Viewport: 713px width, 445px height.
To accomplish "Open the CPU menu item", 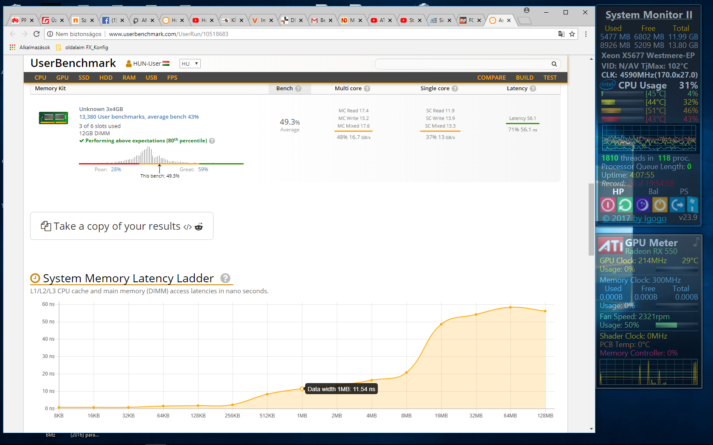I will click(40, 78).
